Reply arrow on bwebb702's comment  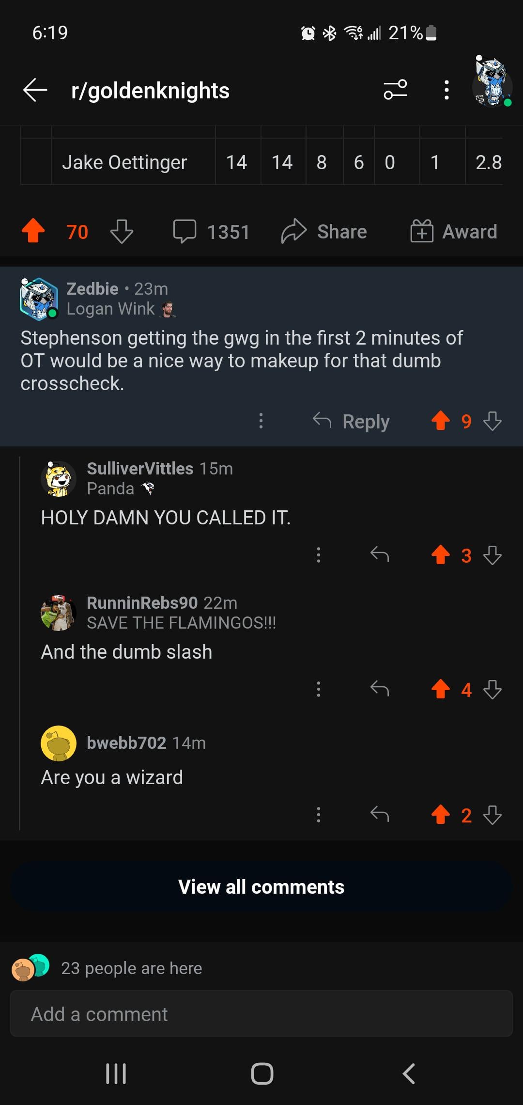click(380, 814)
